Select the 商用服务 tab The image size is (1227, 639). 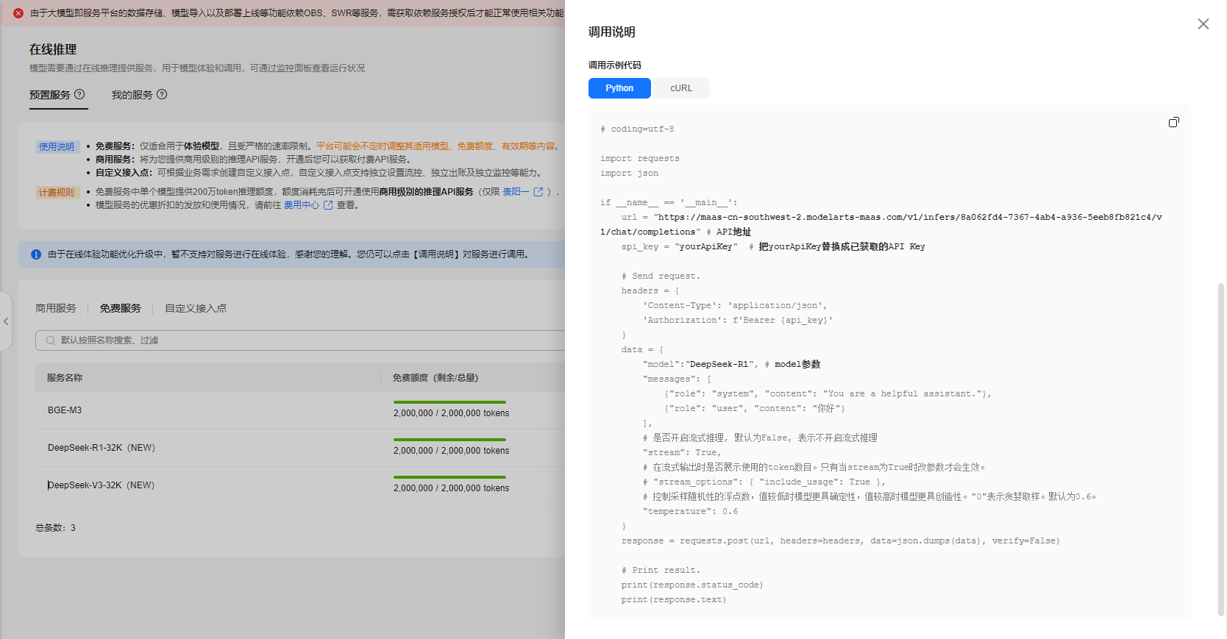56,308
